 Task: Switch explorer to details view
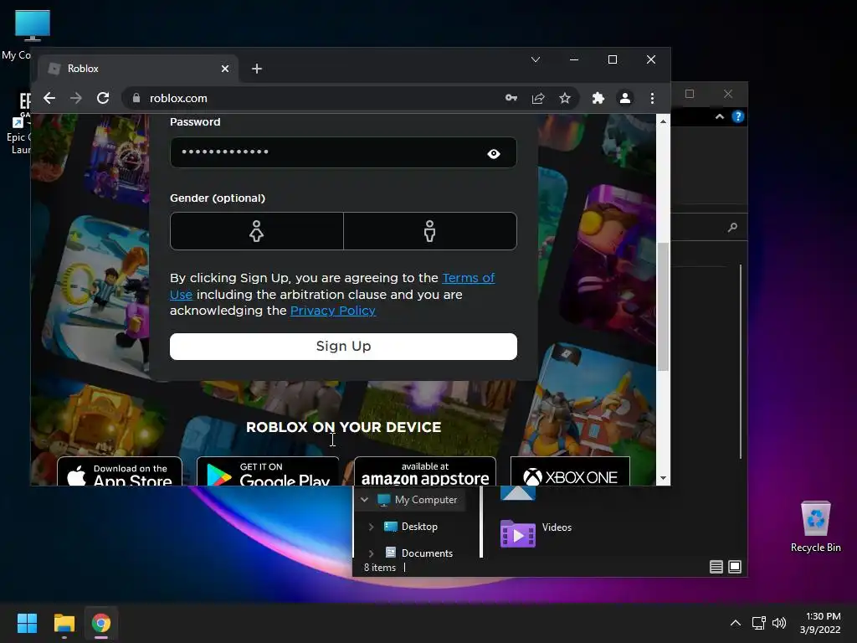pyautogui.click(x=716, y=567)
